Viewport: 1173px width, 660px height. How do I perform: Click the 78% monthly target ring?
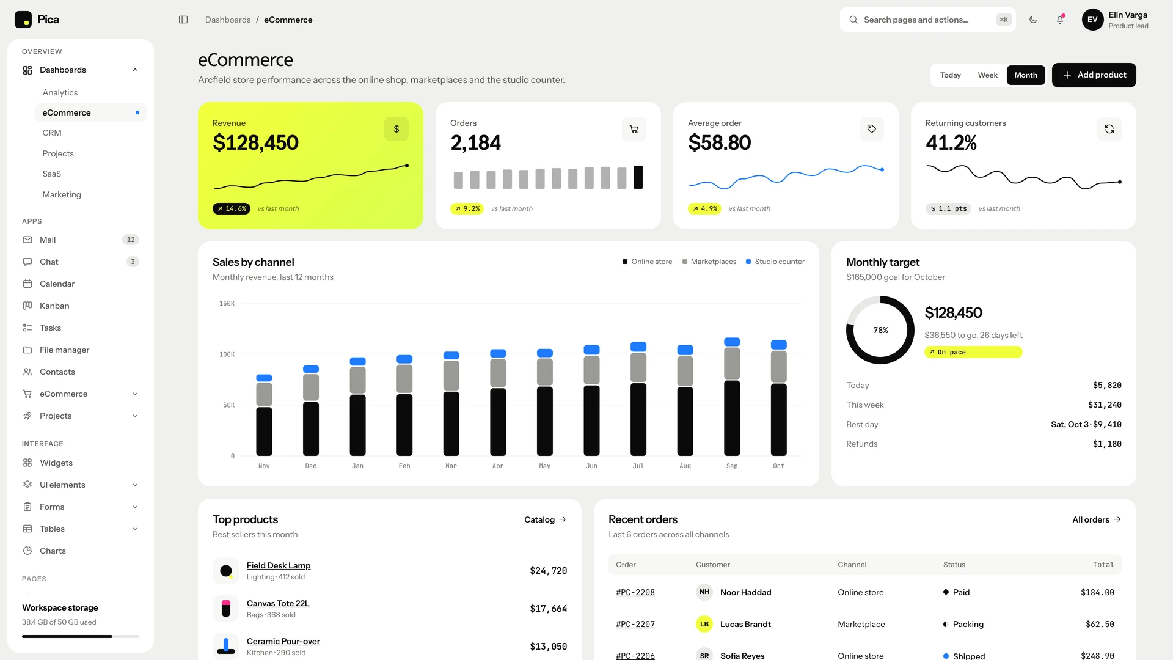click(x=880, y=330)
